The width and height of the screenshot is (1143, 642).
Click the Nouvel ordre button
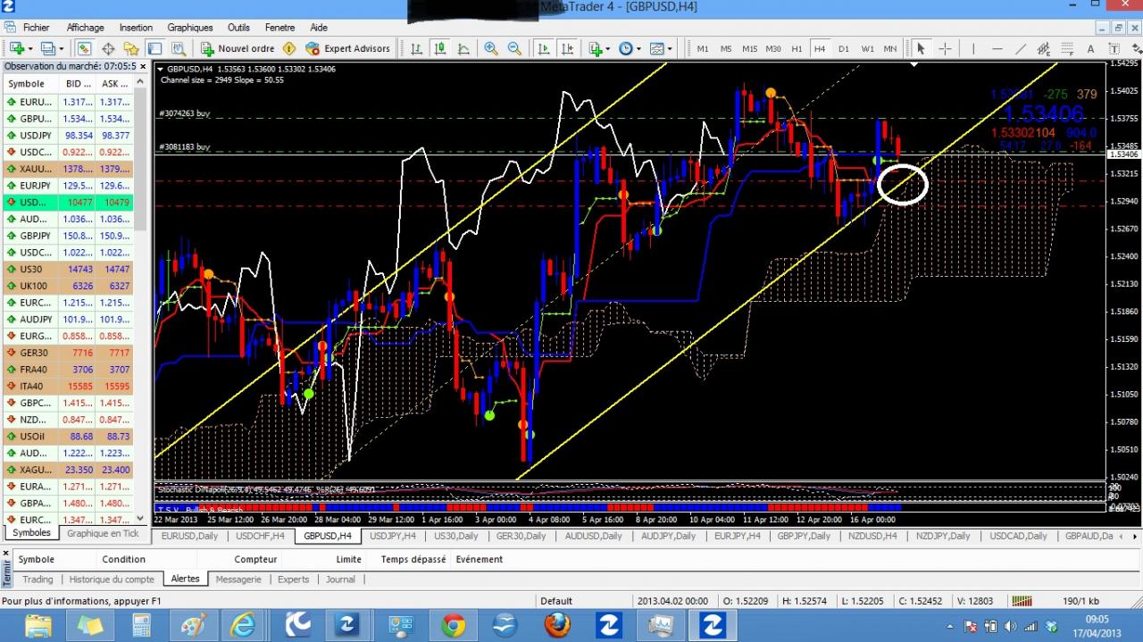(238, 48)
